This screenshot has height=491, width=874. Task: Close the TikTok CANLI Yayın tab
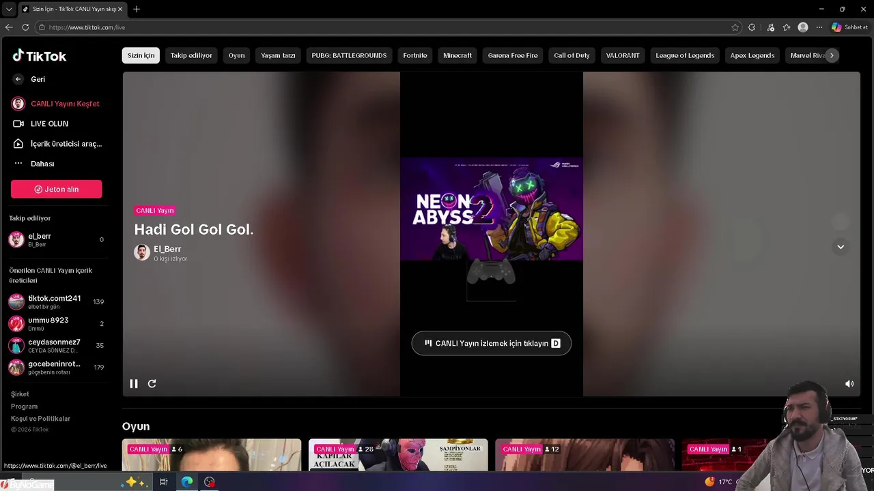click(121, 9)
